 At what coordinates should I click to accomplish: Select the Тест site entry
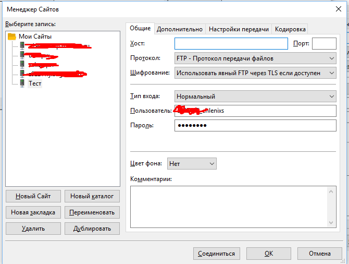coord(35,83)
